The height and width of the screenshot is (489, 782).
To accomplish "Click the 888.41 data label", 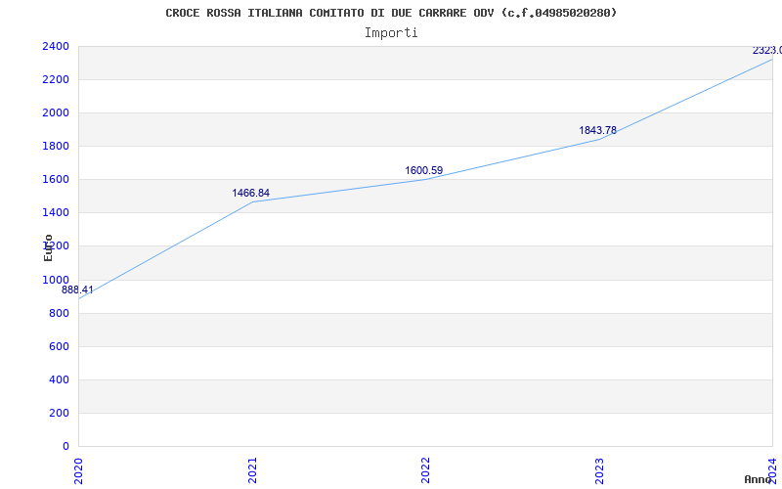I will [x=77, y=289].
